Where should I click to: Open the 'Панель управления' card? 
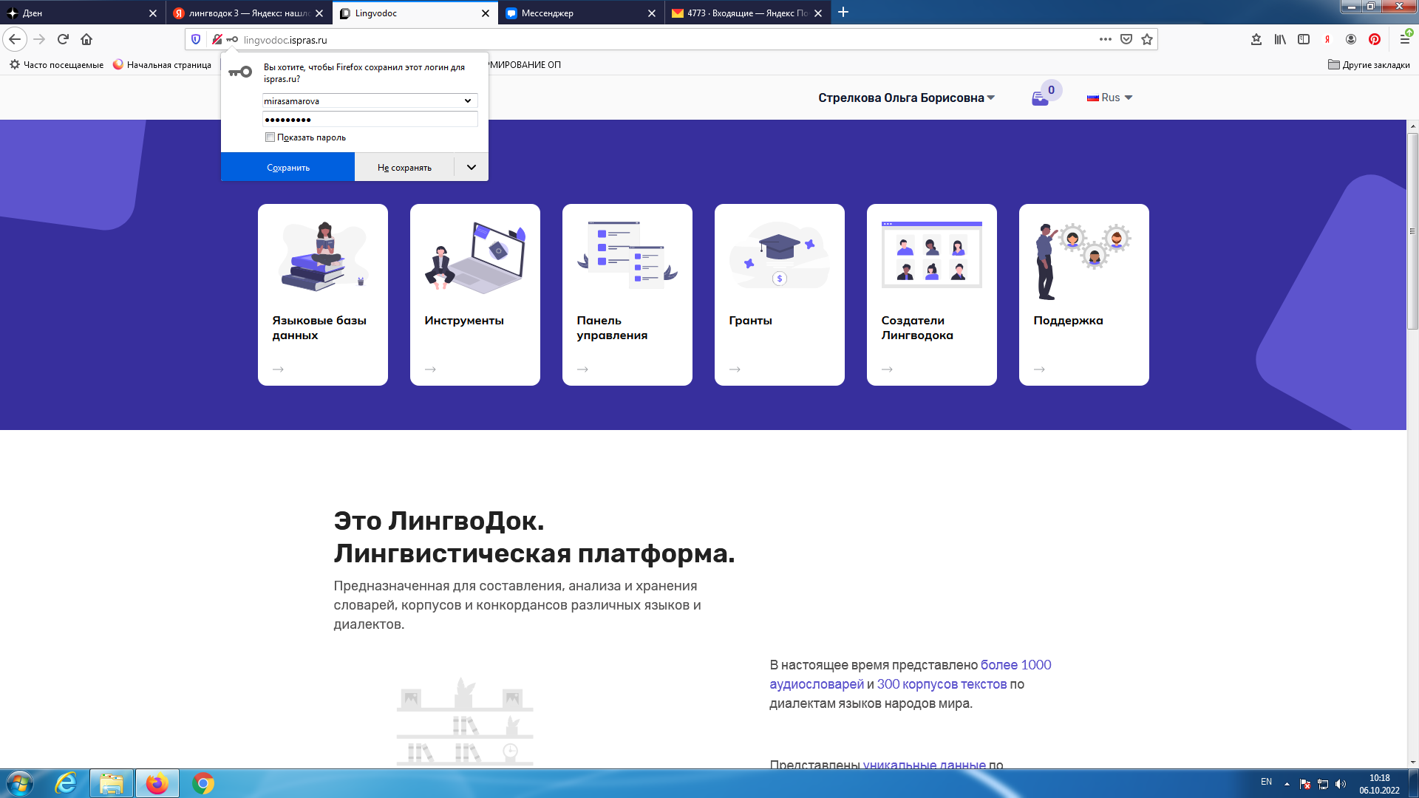627,295
